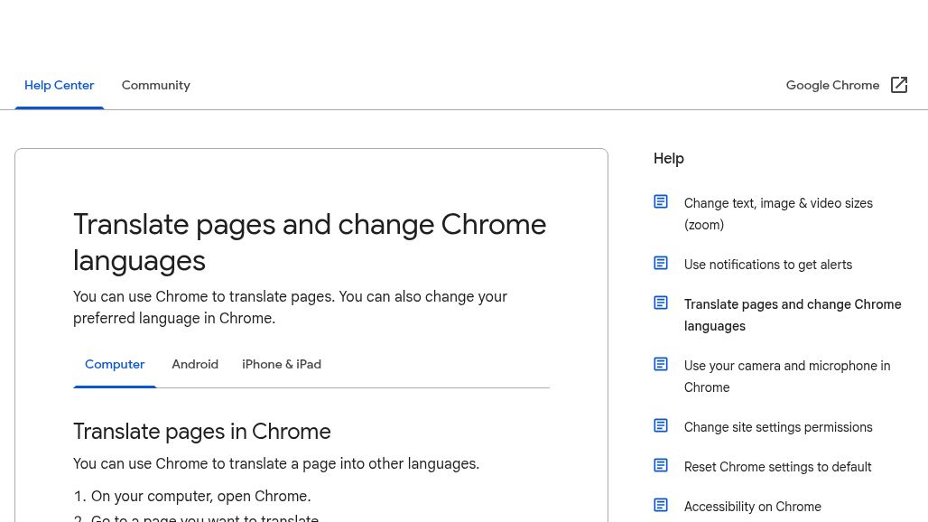
Task: Click the article icon beside Accessibility on Chrome
Action: coord(661,505)
